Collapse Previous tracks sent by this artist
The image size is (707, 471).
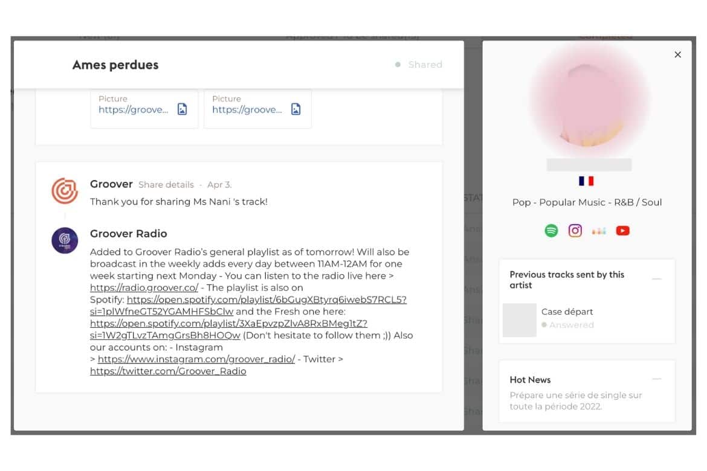pyautogui.click(x=657, y=280)
